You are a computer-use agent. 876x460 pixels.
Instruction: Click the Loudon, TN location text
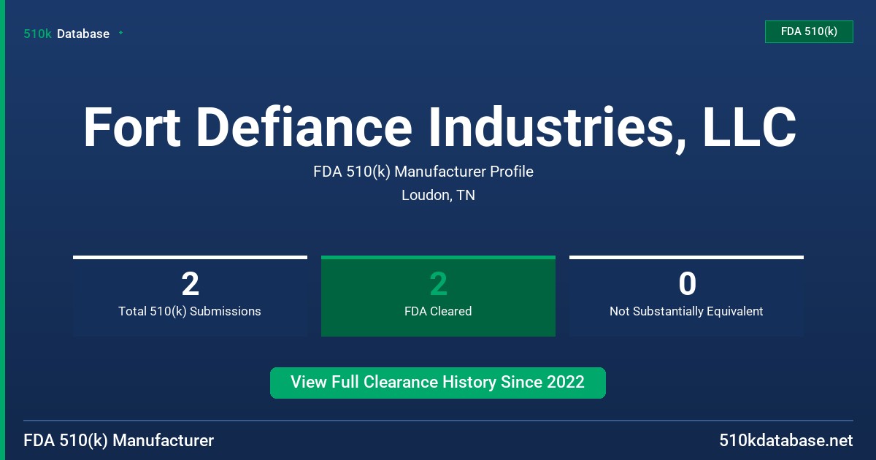438,196
